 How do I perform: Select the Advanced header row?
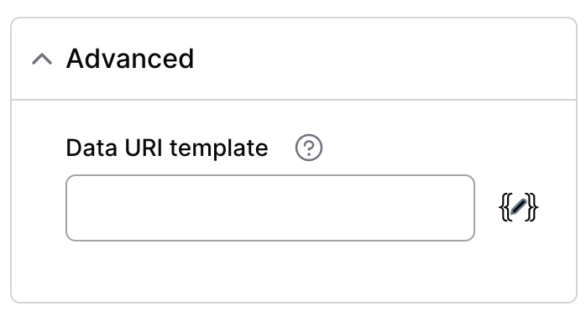pyautogui.click(x=294, y=59)
